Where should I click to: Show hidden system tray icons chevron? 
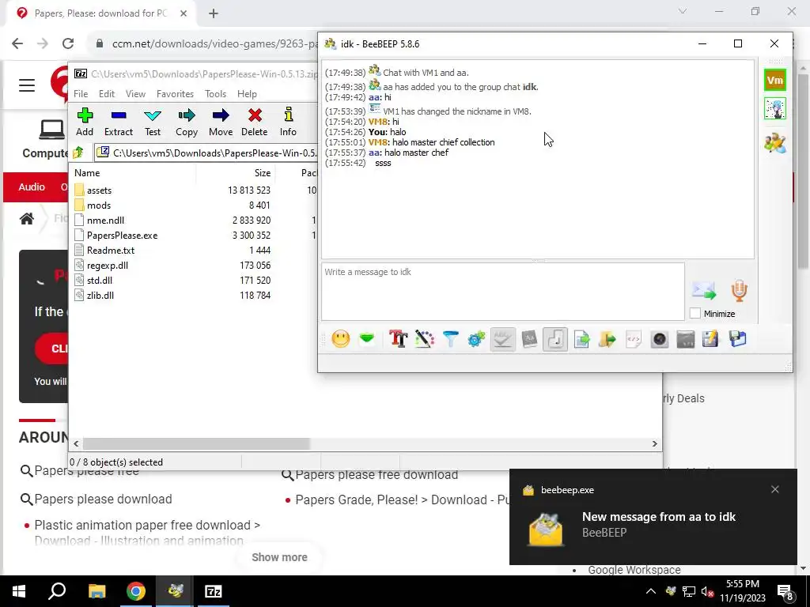click(651, 591)
